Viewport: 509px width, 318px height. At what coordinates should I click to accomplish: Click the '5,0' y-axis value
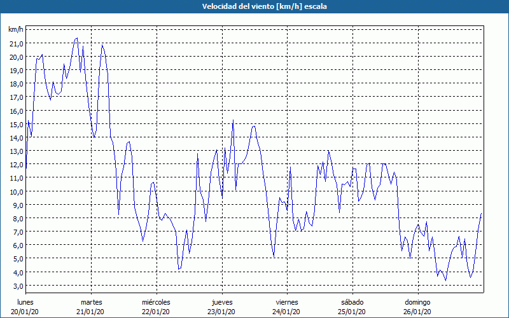pyautogui.click(x=18, y=259)
